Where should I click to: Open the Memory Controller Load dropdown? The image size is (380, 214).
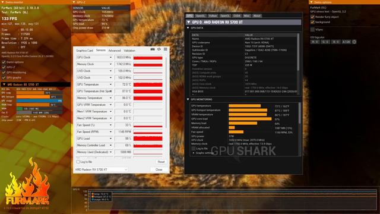(x=110, y=145)
